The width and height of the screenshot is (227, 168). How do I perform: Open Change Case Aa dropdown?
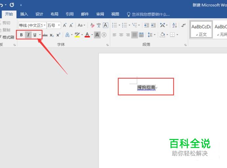81,25
